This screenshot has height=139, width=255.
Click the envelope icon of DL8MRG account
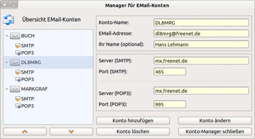[15, 63]
